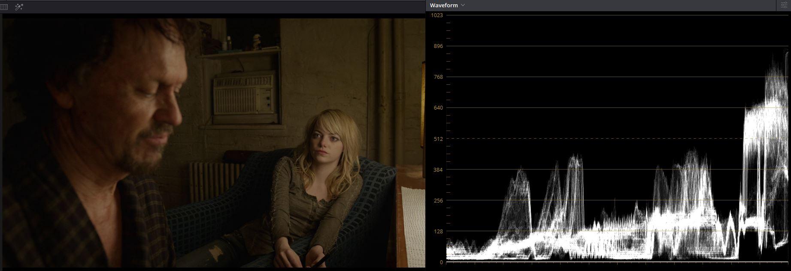Click the 128 scale label
The width and height of the screenshot is (791, 271).
pyautogui.click(x=438, y=231)
